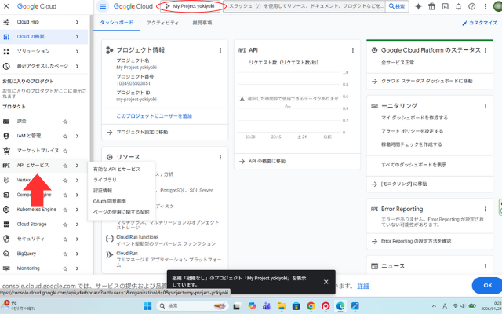The height and width of the screenshot is (314, 502).
Task: Open the hamburger navigation menu icon
Action: pyautogui.click(x=103, y=6)
